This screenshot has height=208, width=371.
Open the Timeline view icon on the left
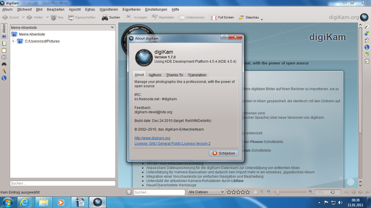coord(4,57)
